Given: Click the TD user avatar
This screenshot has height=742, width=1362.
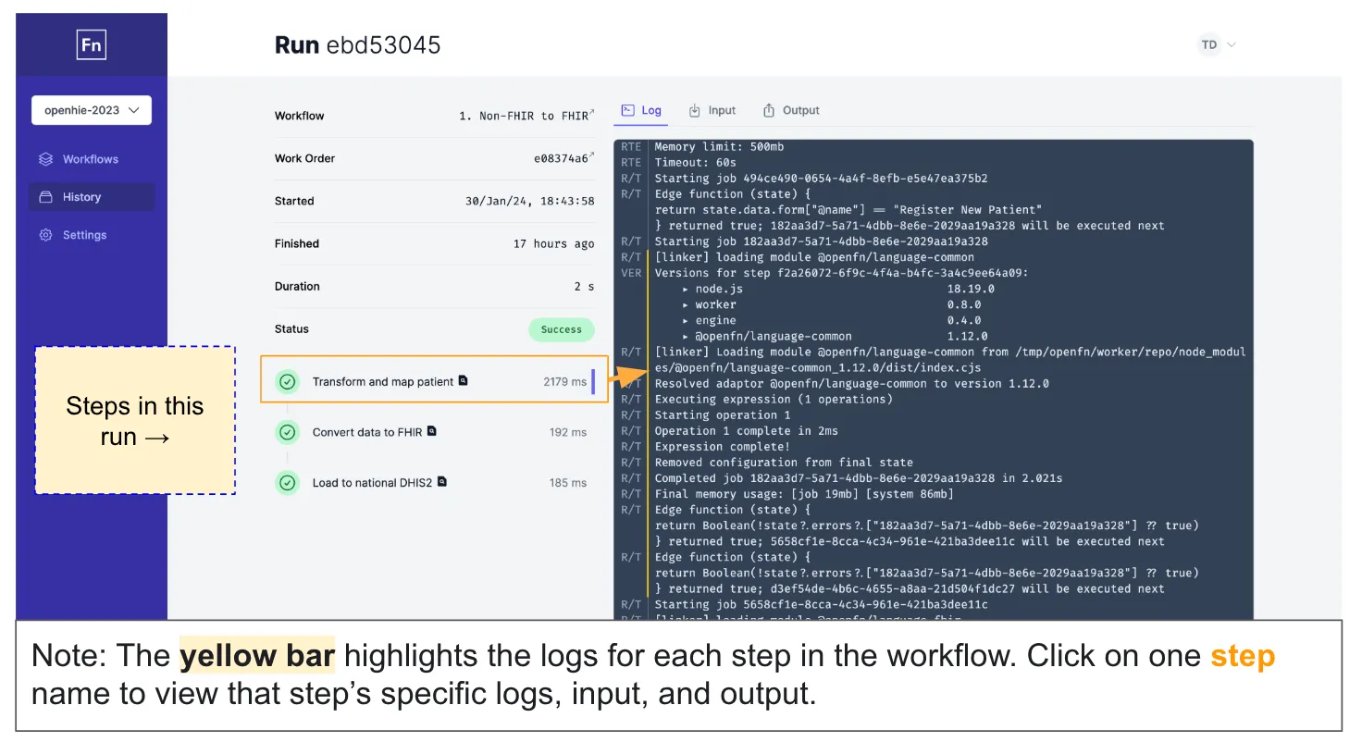Looking at the screenshot, I should (x=1208, y=44).
